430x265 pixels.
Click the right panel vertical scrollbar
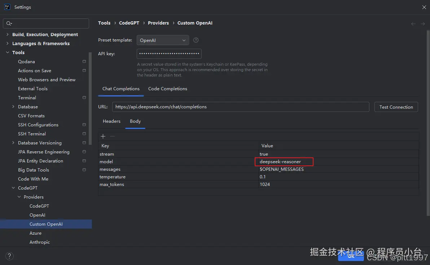coord(428,123)
